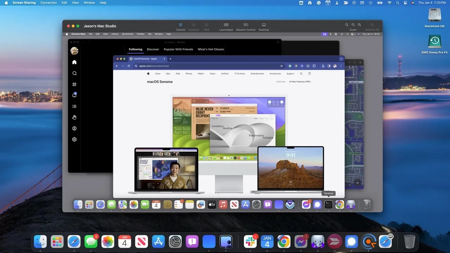Open Bluesky settings gear icon
The height and width of the screenshot is (253, 450).
(74, 140)
